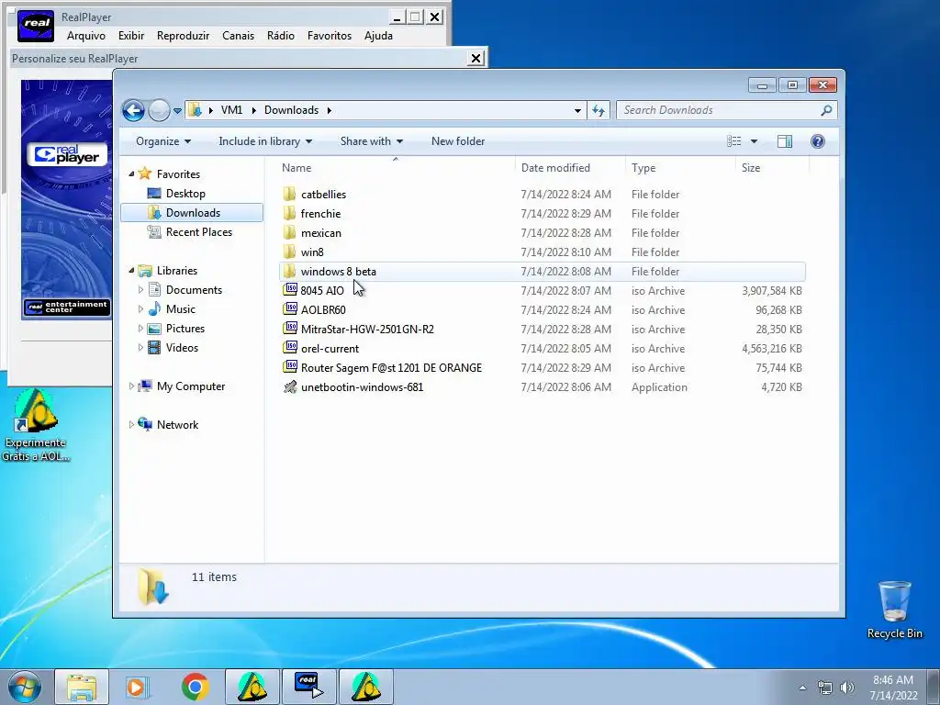Image resolution: width=940 pixels, height=705 pixels.
Task: Click the Experimente Grátis a AOL desktop shortcut
Action: [x=36, y=426]
